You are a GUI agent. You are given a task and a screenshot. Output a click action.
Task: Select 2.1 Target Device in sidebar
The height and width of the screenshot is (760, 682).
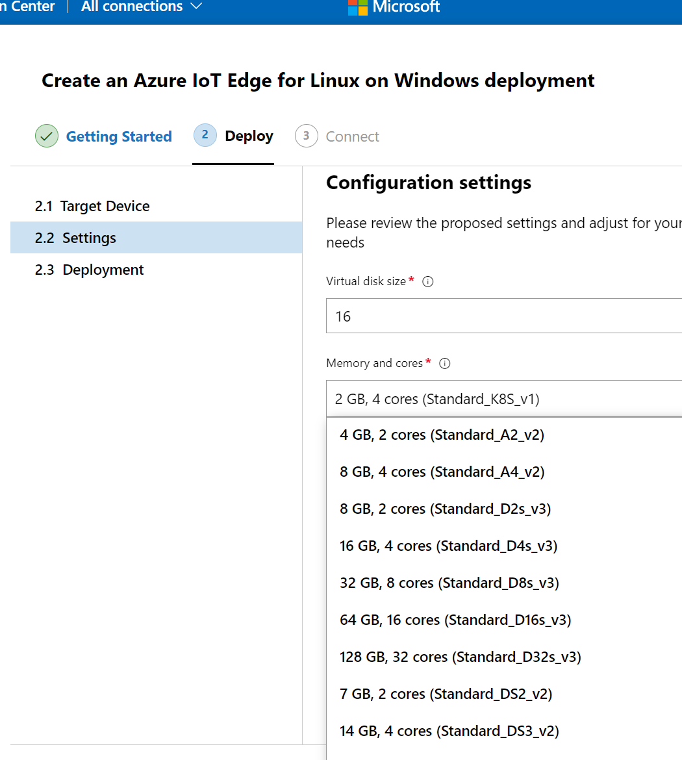click(156, 206)
